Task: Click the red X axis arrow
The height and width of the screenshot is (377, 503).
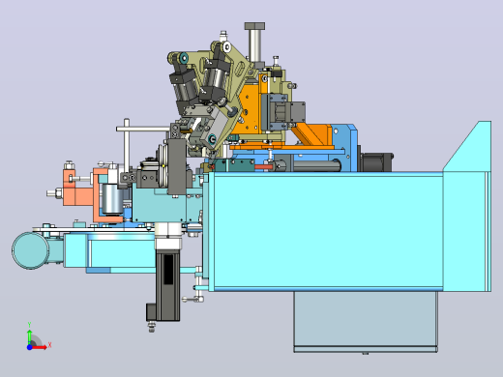Action: [x=40, y=347]
